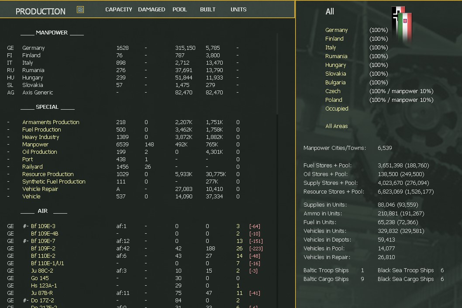Collapse the Bf 109E-3 aircraft group marker
Viewport: 462px width, 308px height.
(x=25, y=226)
